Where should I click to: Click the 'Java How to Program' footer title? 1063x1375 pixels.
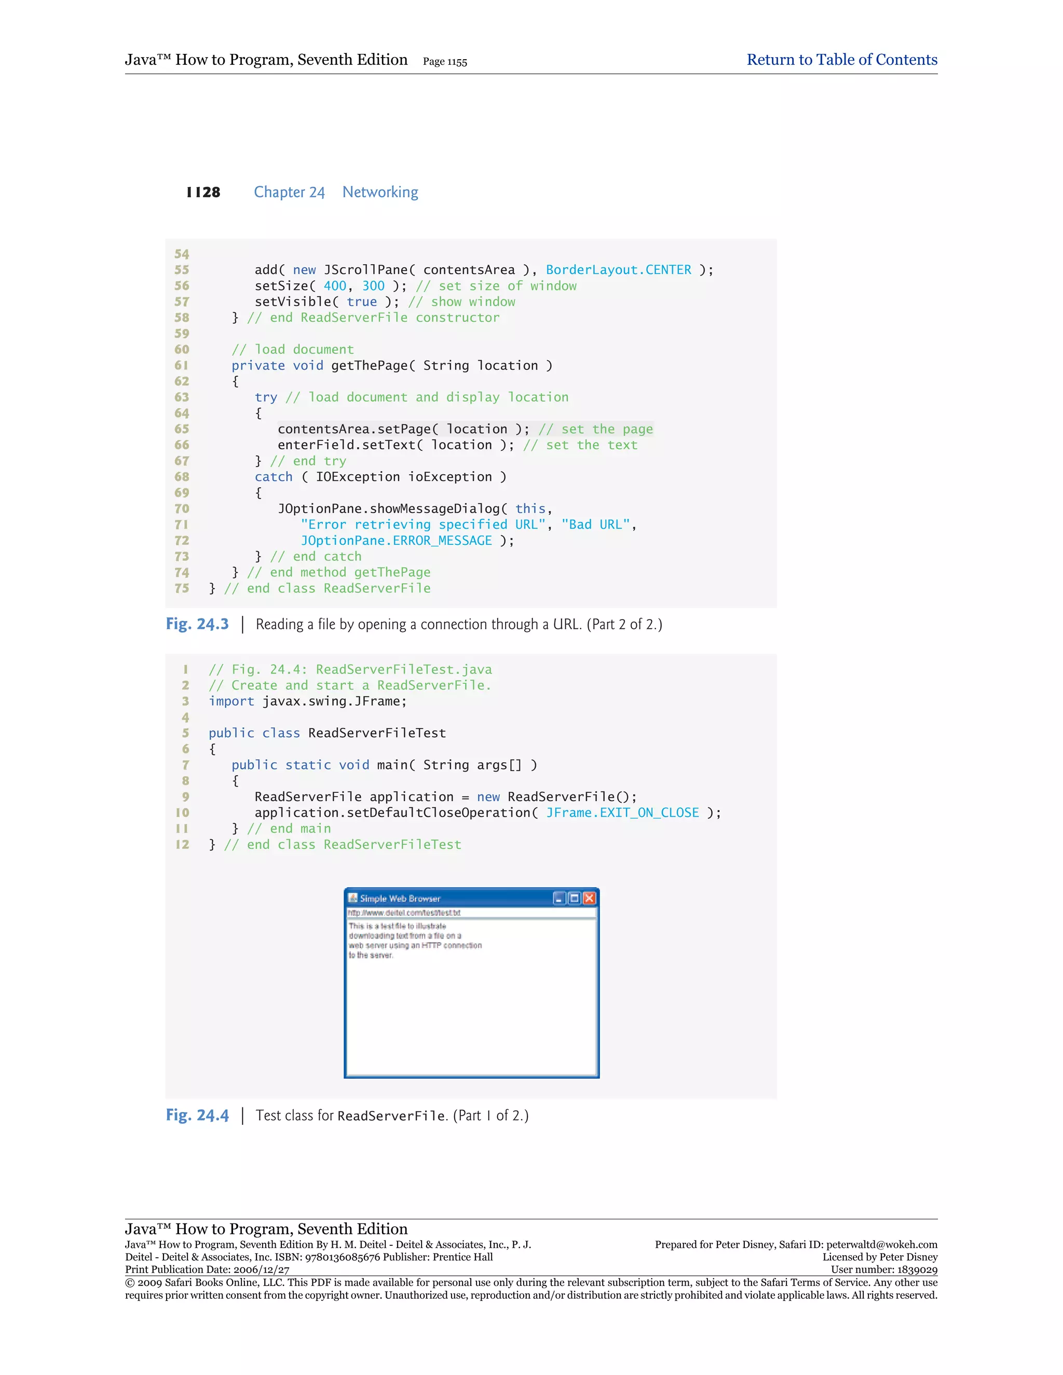point(266,1228)
